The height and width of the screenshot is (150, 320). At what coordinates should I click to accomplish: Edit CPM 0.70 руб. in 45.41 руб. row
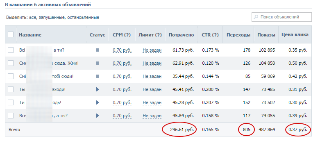(x=122, y=90)
